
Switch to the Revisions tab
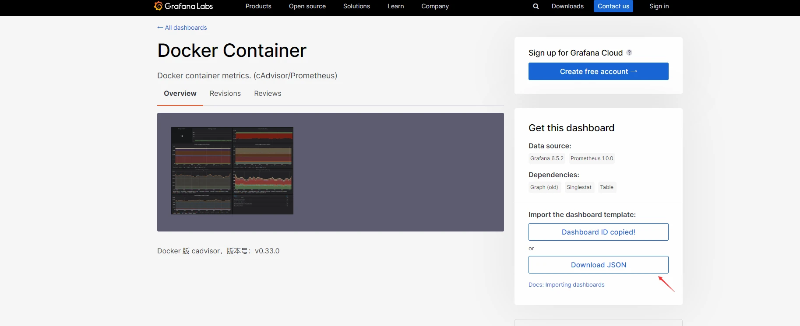coord(225,94)
